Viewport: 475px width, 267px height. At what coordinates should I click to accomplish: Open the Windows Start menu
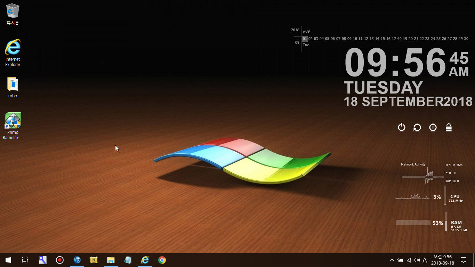coord(8,260)
